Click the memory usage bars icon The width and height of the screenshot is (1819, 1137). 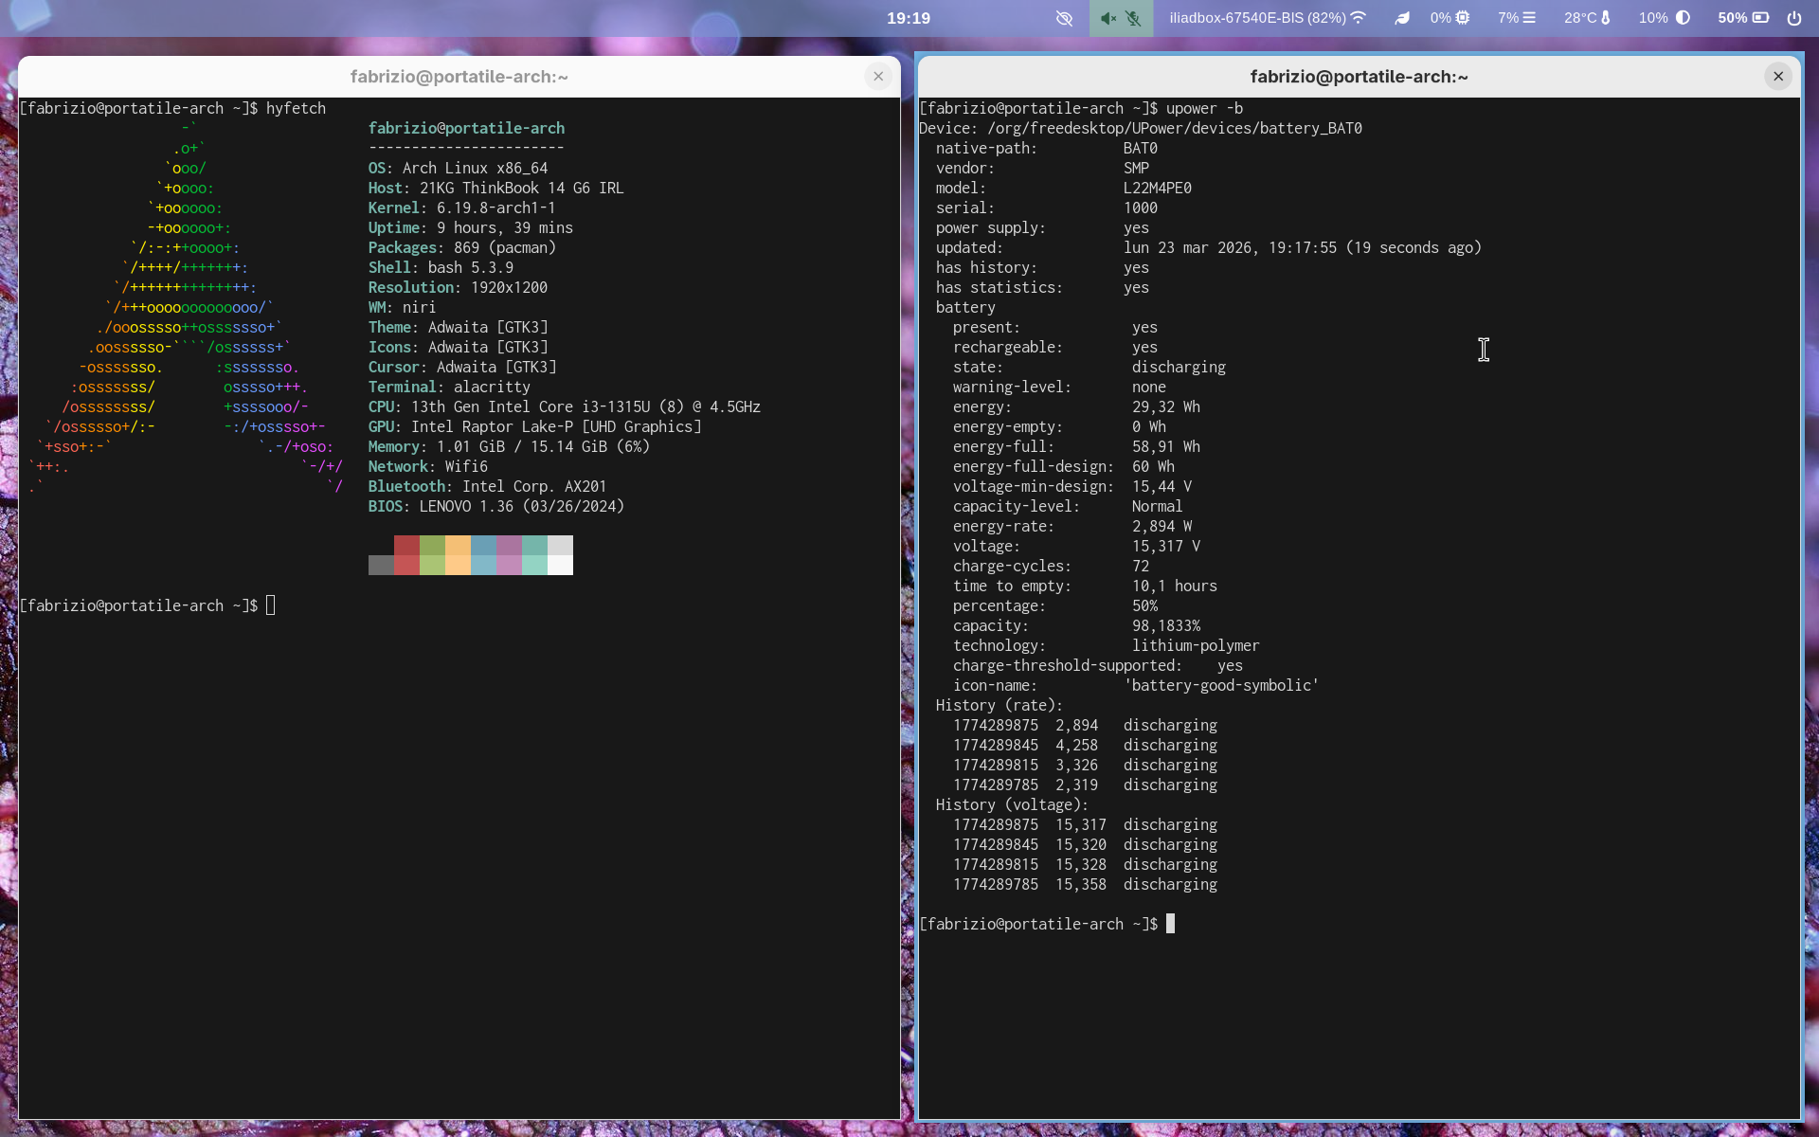click(1529, 18)
